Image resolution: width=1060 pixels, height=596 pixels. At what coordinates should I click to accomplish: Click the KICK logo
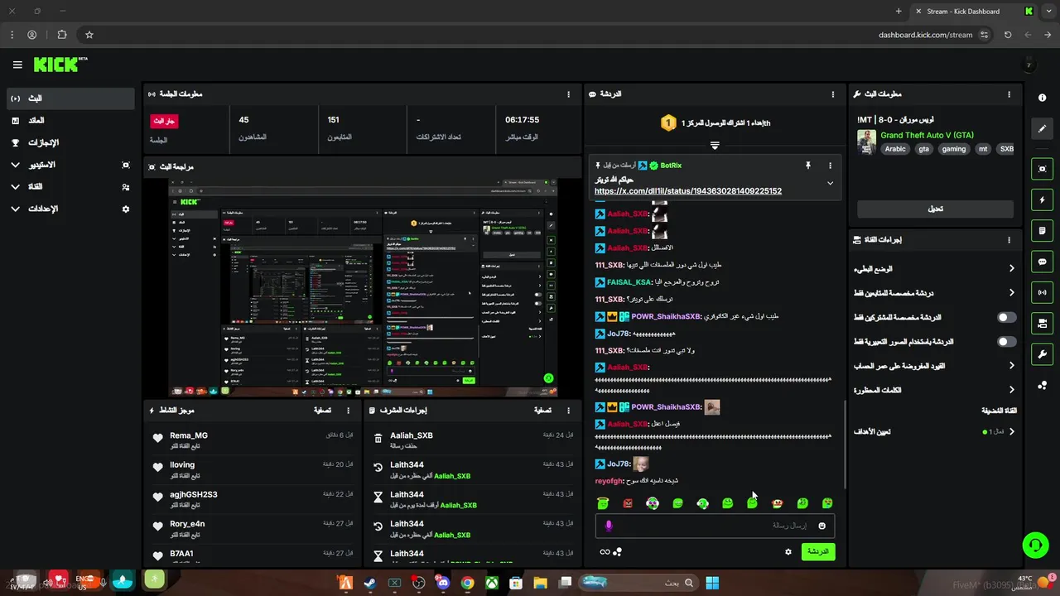[60, 65]
